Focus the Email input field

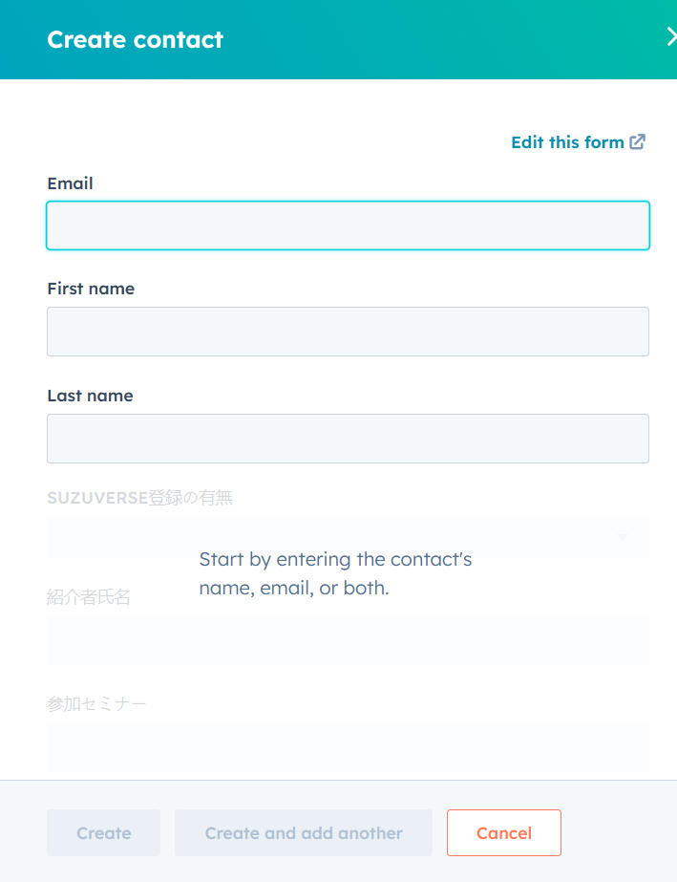pos(348,226)
